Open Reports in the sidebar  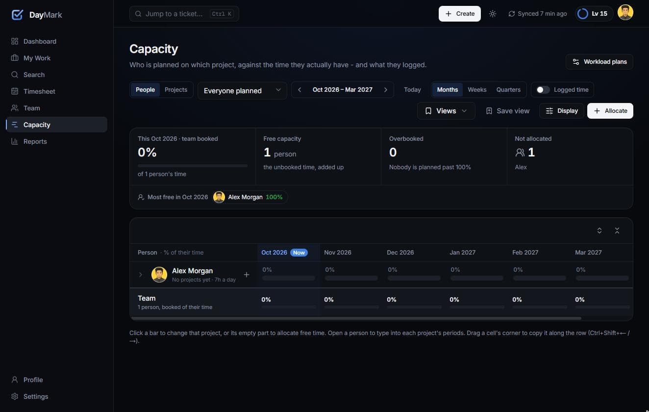[56, 141]
